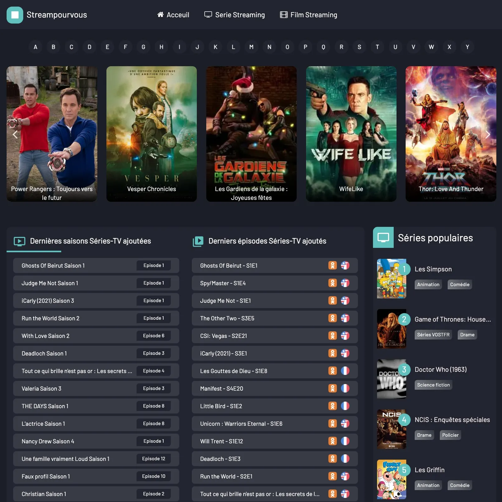The height and width of the screenshot is (502, 502).
Task: Open the Serie Streaming menu
Action: pos(235,15)
